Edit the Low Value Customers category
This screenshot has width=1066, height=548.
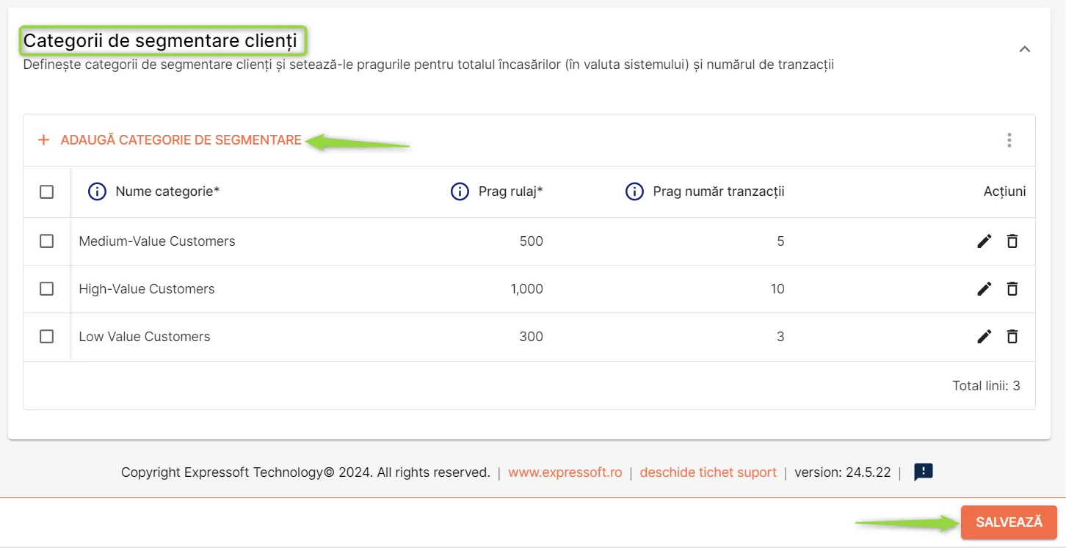(x=985, y=336)
